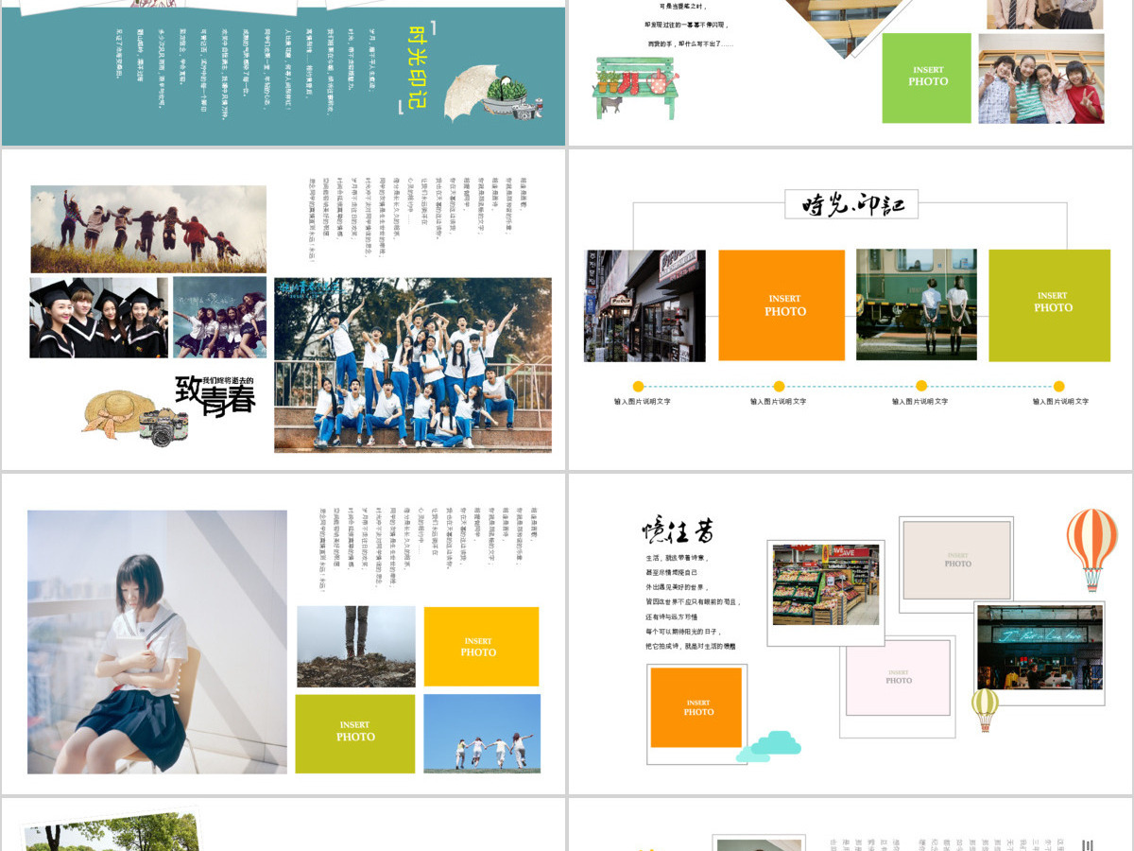Screen dimensions: 1134x851
Task: Select caption 输入图片说明文字 under the shopfront photo
Action: point(642,402)
